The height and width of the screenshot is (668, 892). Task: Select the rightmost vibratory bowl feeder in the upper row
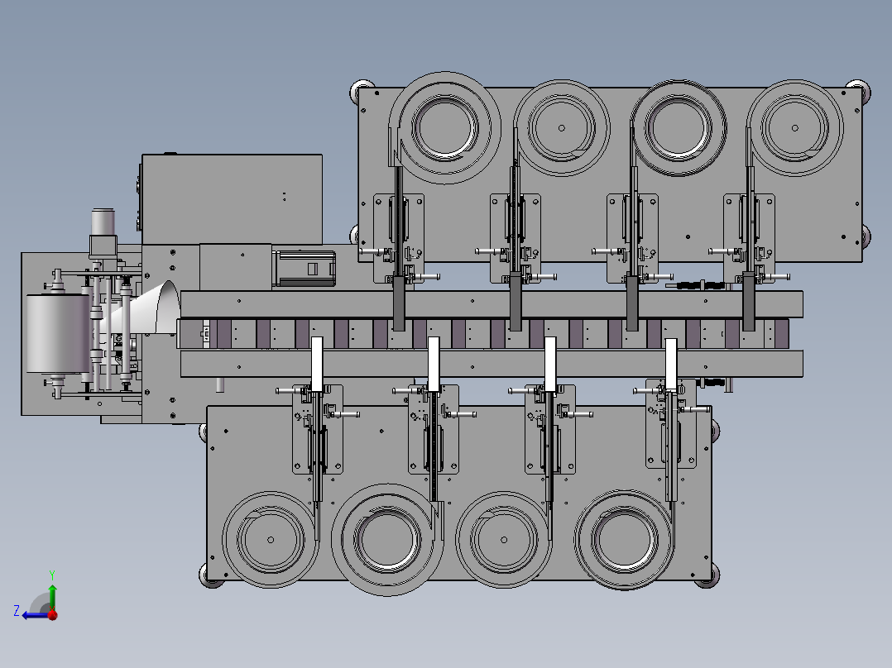click(794, 128)
